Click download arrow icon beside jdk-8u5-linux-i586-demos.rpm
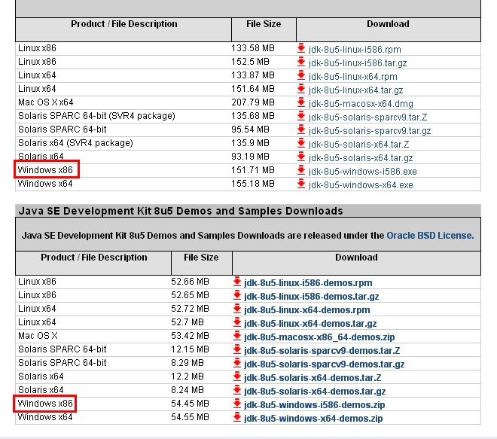The width and height of the screenshot is (497, 439). (x=237, y=282)
